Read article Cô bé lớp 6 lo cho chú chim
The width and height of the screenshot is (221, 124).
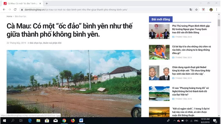click(191, 50)
